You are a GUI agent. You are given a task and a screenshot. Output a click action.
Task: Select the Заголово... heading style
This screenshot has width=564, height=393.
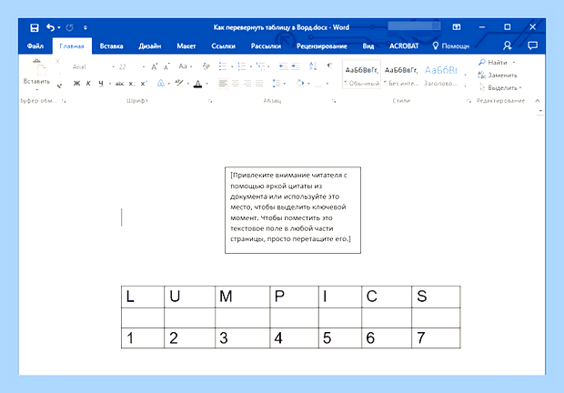tap(440, 75)
